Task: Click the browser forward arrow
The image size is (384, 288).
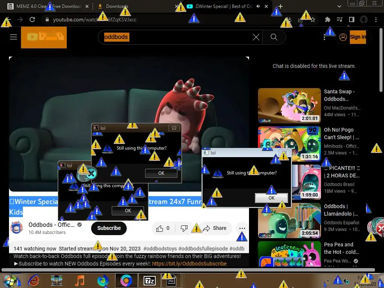Action: (x=20, y=19)
